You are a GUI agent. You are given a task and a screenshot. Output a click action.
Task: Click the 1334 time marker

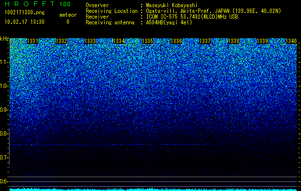coord(119,41)
